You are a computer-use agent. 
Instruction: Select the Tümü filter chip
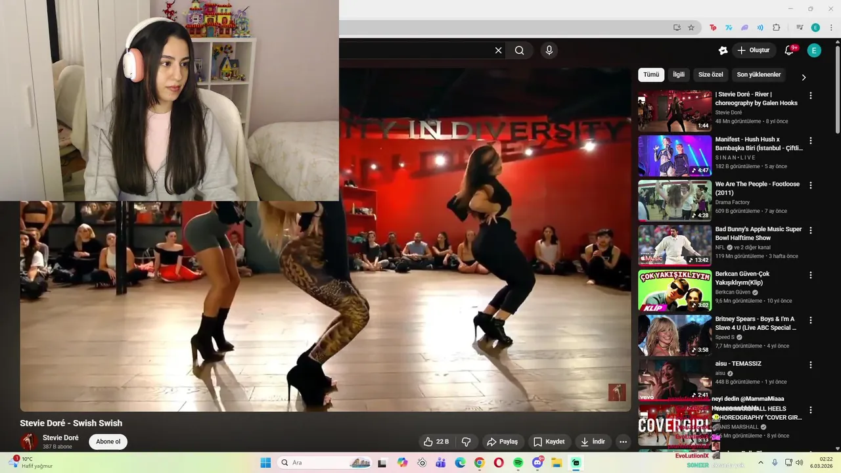tap(651, 75)
